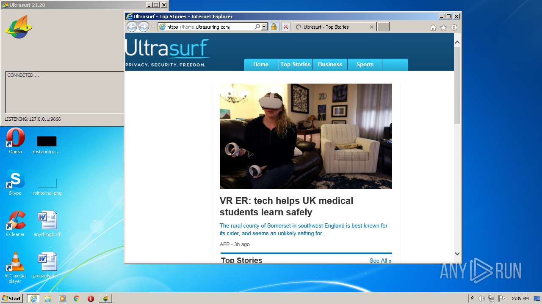Click Top Stories navigation tab

coord(296,65)
